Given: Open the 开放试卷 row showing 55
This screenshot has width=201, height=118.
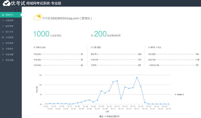Looking at the screenshot, I should (x=58, y=54).
